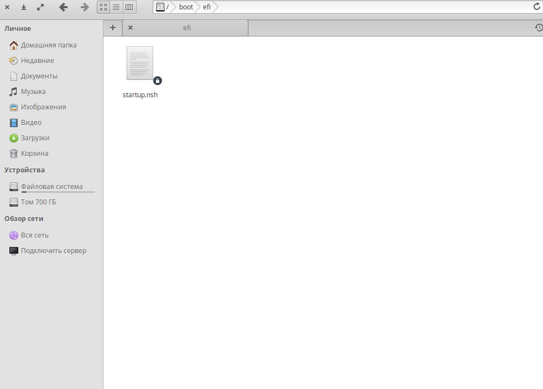Image resolution: width=543 pixels, height=389 pixels.
Task: Switch to icon grid view
Action: [103, 7]
